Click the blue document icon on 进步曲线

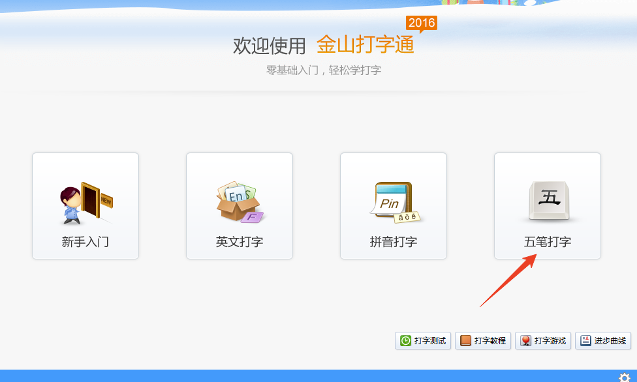pyautogui.click(x=585, y=340)
